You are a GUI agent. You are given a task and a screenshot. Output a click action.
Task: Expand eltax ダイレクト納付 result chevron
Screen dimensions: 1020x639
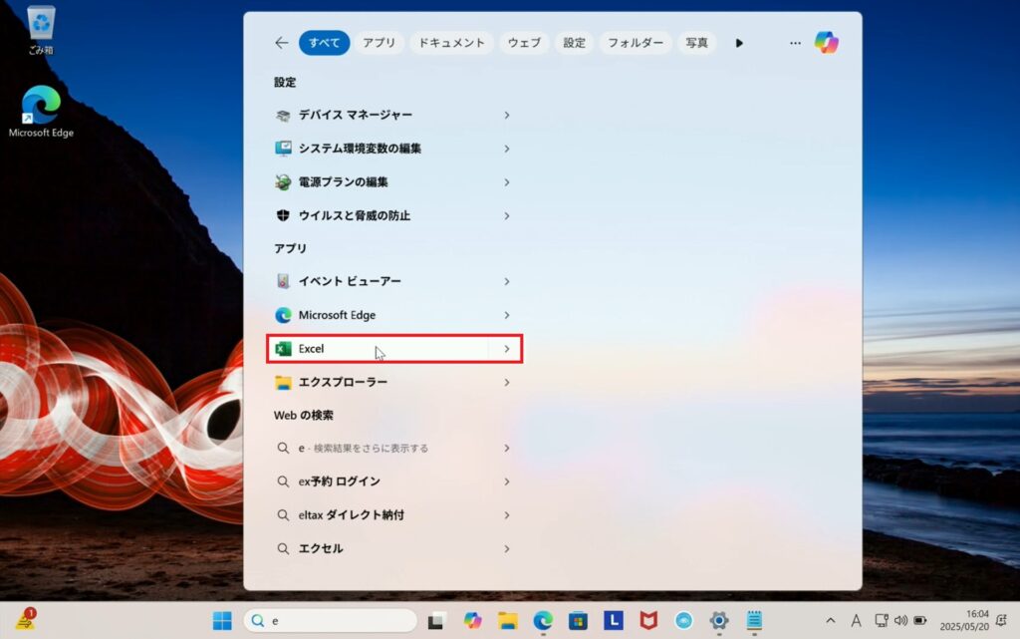click(x=506, y=514)
